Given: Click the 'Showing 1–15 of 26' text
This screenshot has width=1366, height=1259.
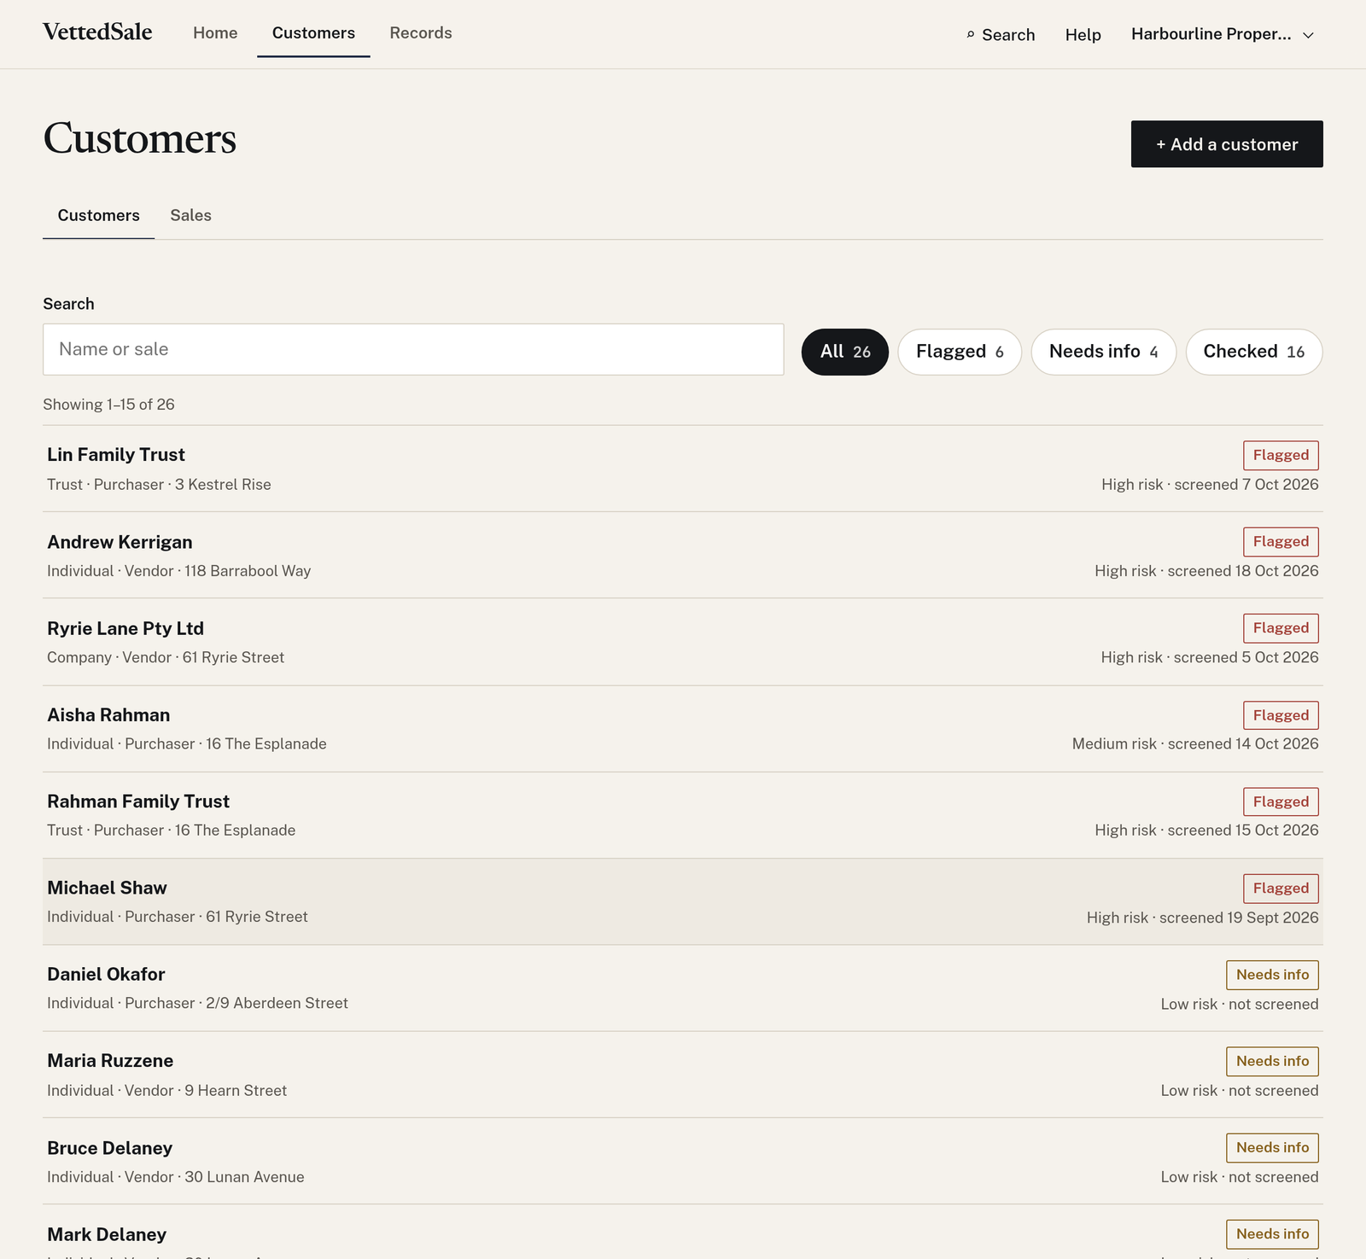Looking at the screenshot, I should [x=108, y=405].
